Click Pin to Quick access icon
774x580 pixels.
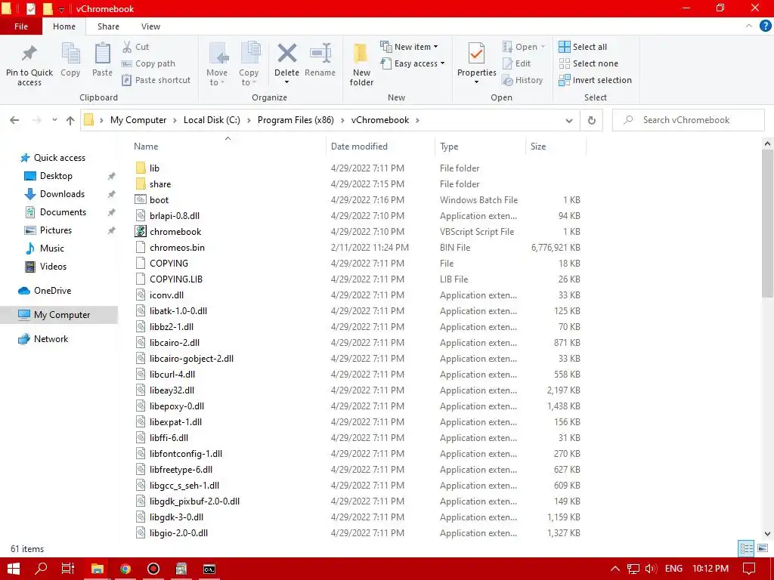(29, 54)
